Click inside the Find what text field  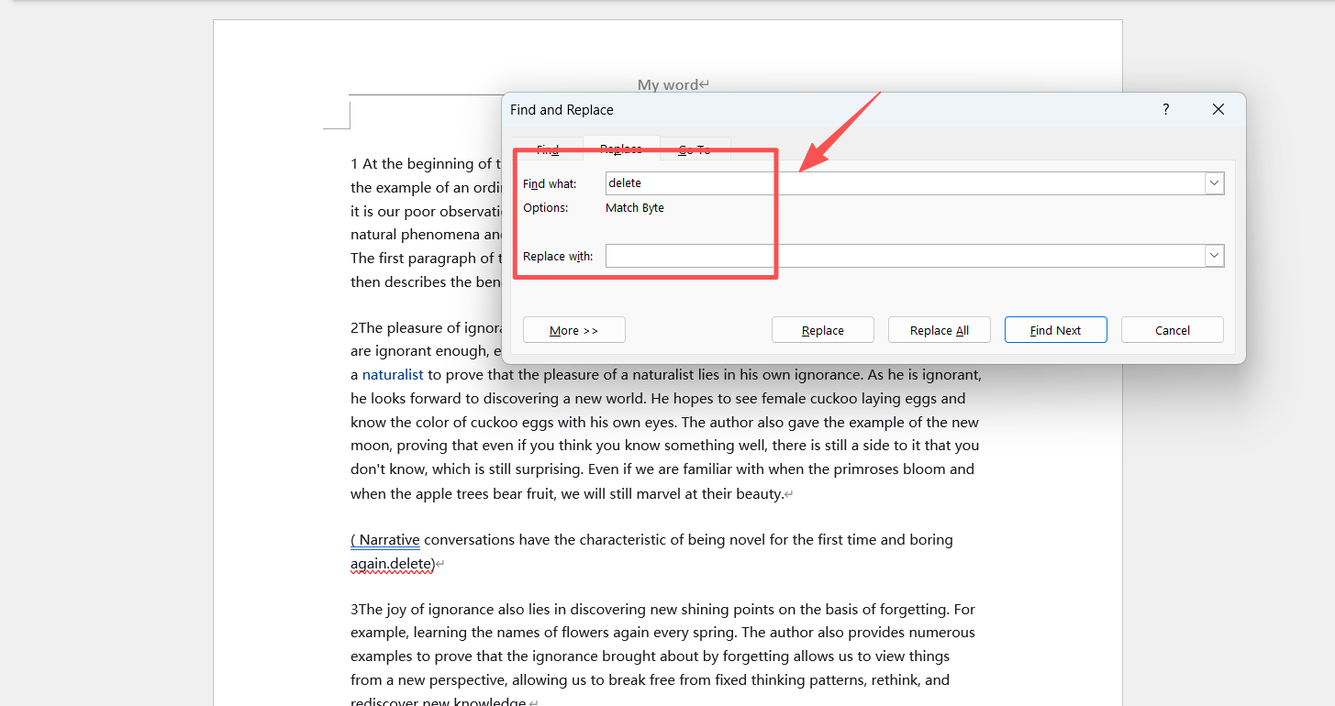tap(904, 183)
